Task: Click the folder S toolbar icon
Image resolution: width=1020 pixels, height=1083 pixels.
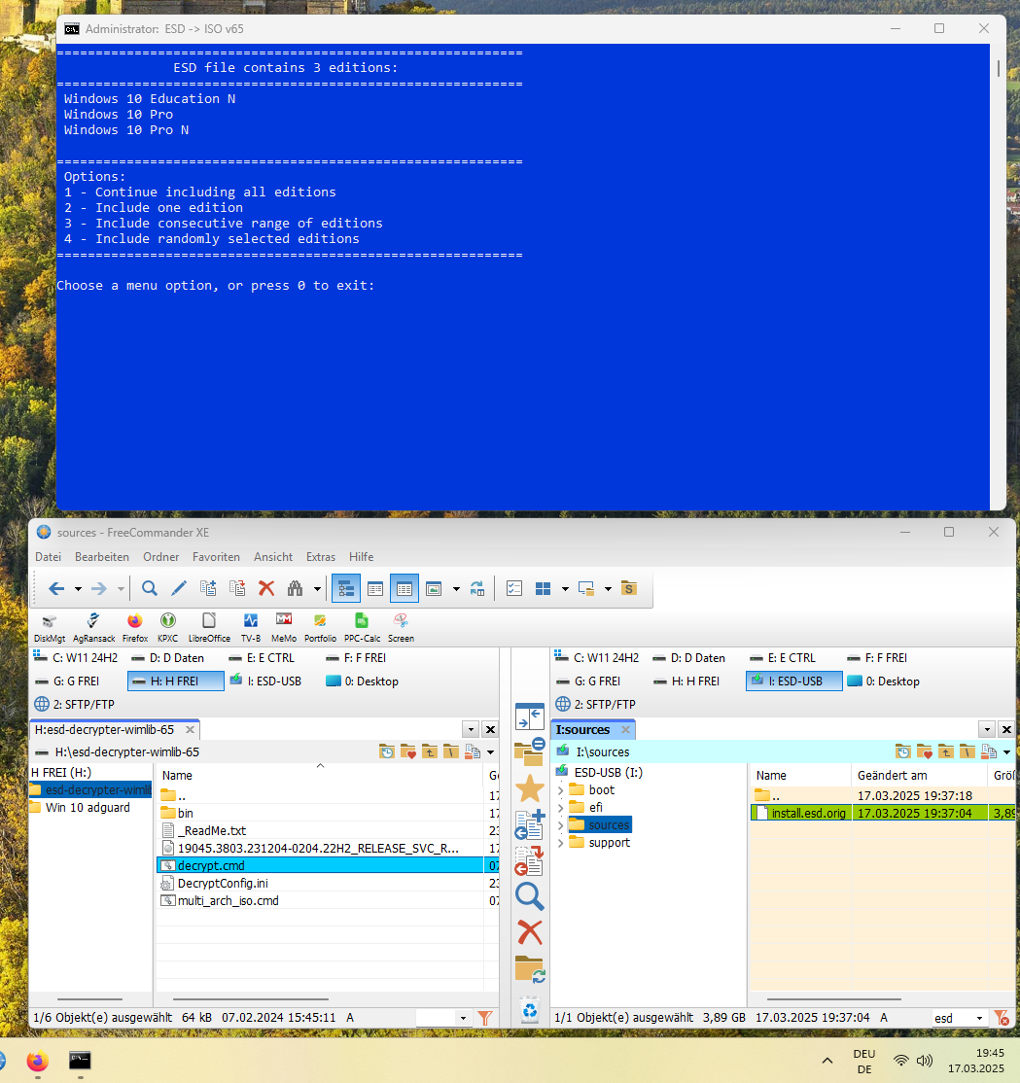Action: (628, 588)
